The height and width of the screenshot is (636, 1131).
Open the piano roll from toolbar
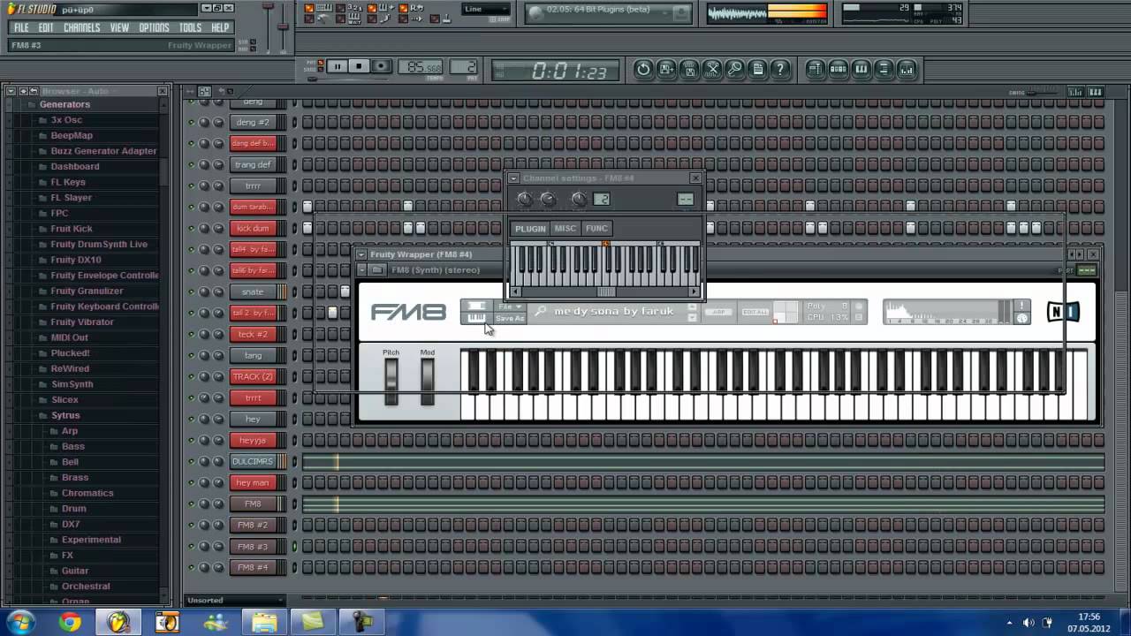[861, 69]
